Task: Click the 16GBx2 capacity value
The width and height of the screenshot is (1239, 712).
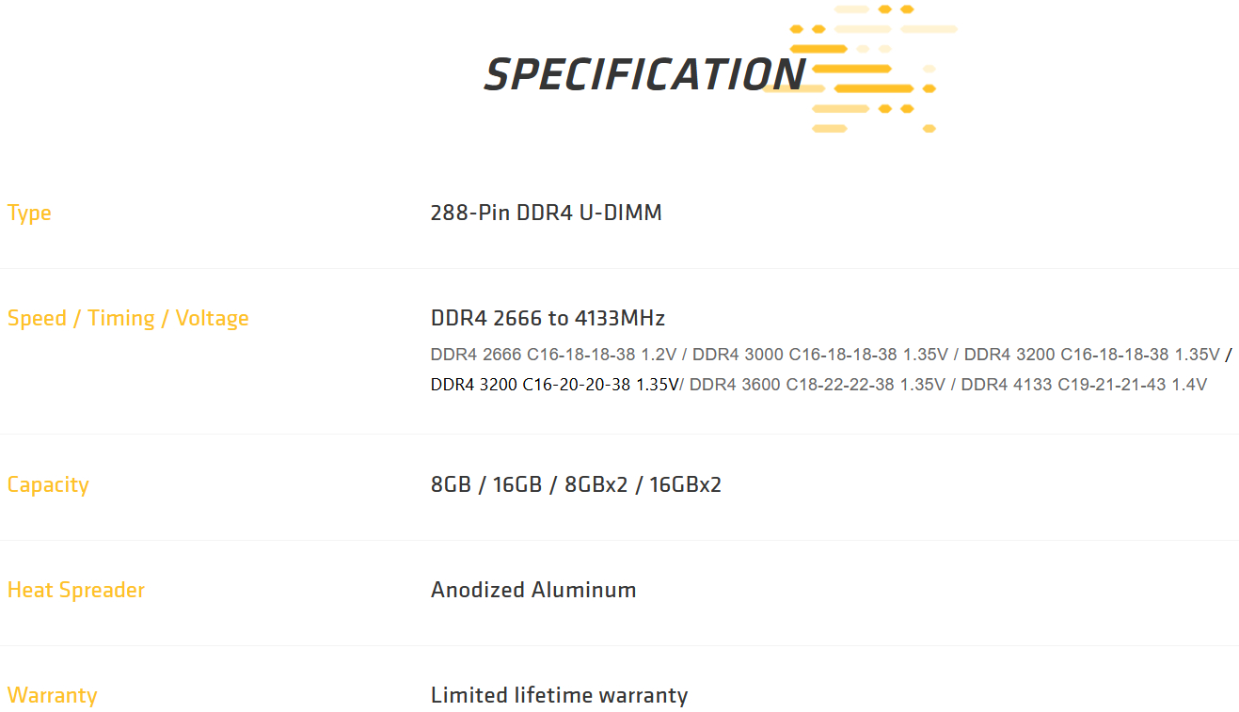Action: (685, 484)
